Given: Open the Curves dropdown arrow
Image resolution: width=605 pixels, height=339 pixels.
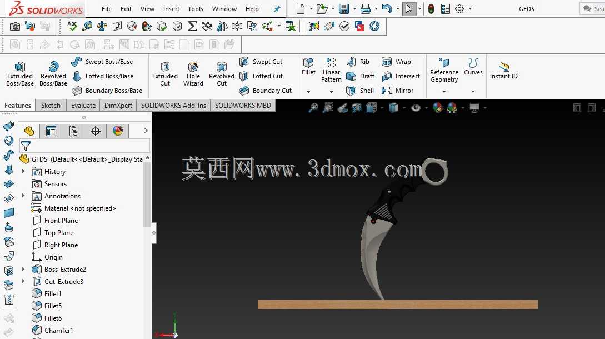Looking at the screenshot, I should coord(473,92).
